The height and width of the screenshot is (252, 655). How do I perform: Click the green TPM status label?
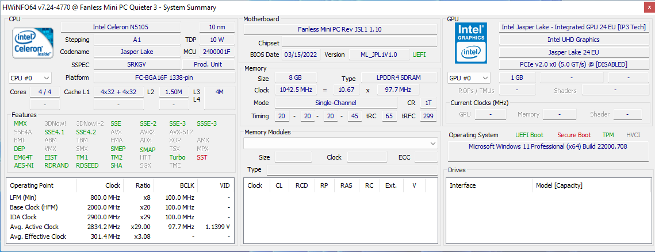click(x=608, y=135)
